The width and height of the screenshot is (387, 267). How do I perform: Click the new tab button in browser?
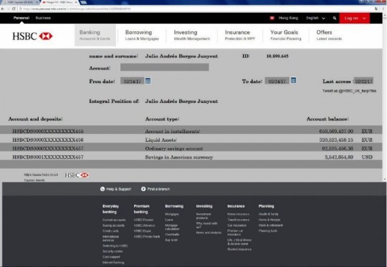(x=83, y=2)
